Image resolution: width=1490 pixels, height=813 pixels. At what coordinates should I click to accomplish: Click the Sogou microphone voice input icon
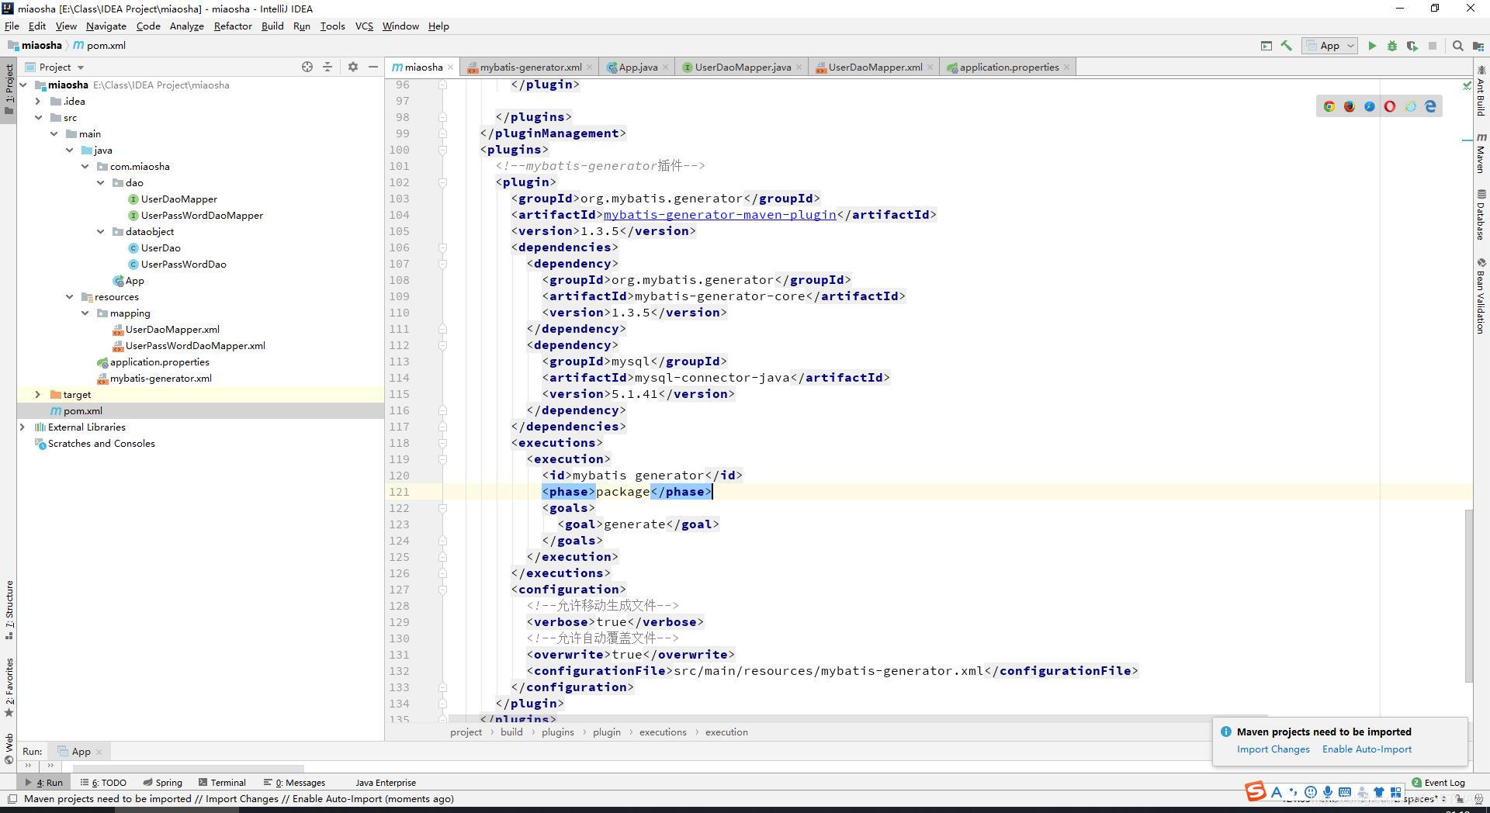pyautogui.click(x=1328, y=792)
